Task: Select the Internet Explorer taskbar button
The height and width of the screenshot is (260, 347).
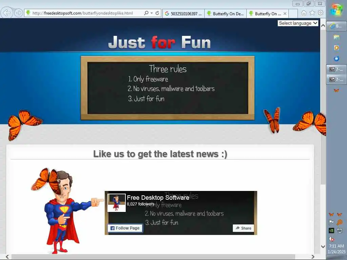Action: [x=336, y=26]
